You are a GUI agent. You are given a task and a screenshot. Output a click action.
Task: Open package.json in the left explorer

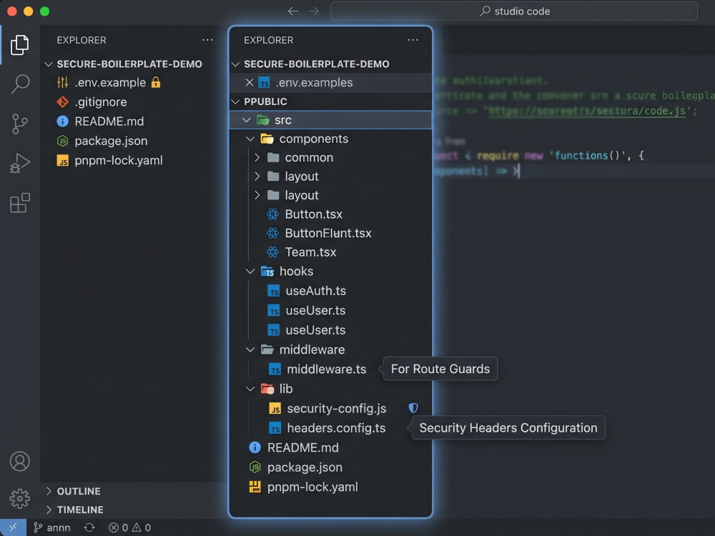click(111, 141)
